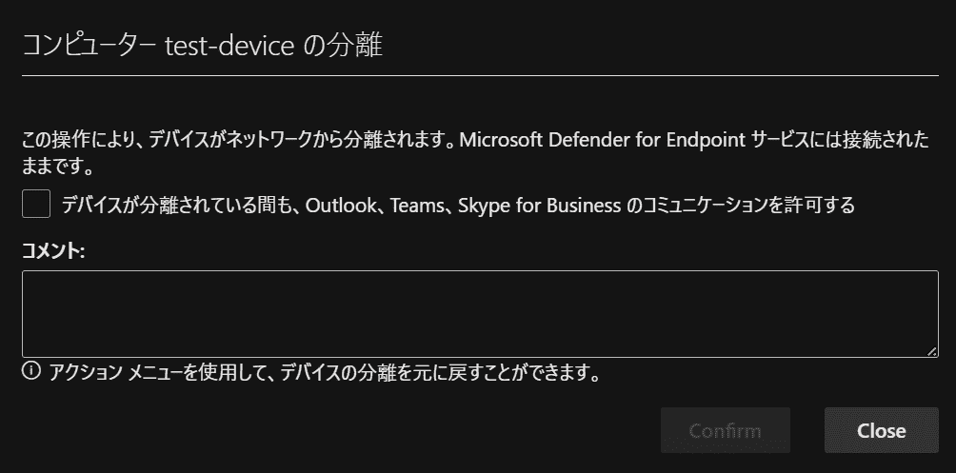Click the dialog title コンピューター test-device の分離
This screenshot has width=956, height=473.
[203, 46]
